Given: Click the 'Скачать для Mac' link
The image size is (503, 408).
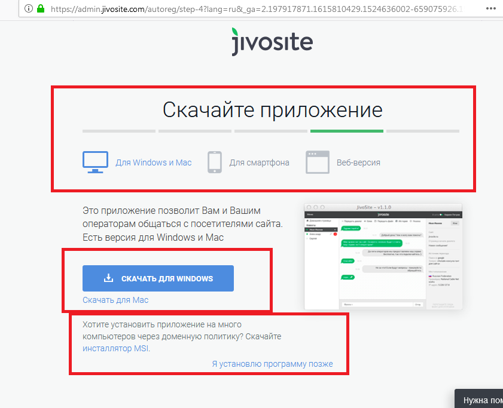Looking at the screenshot, I should pyautogui.click(x=115, y=300).
